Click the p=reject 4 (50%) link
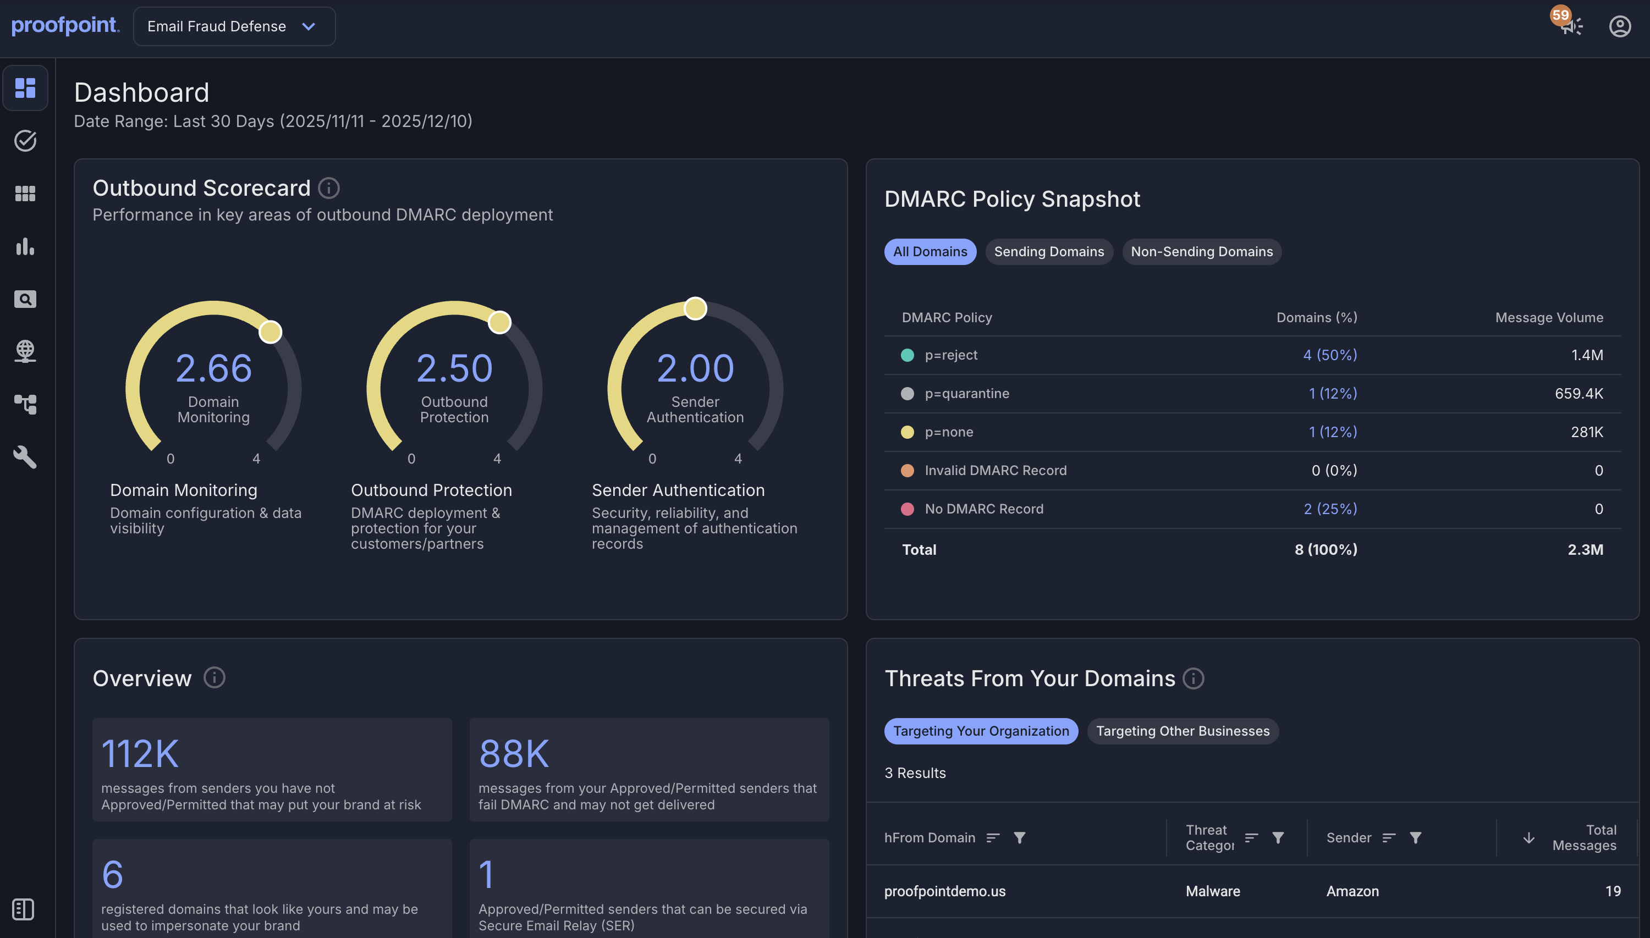Image resolution: width=1650 pixels, height=938 pixels. [1329, 355]
